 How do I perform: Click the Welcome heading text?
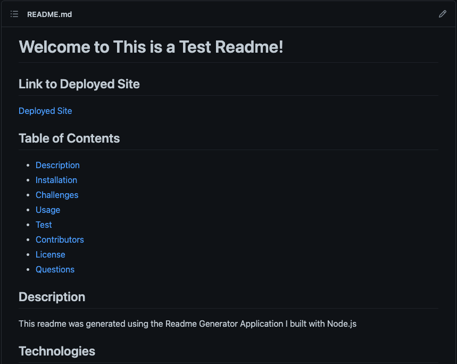151,47
